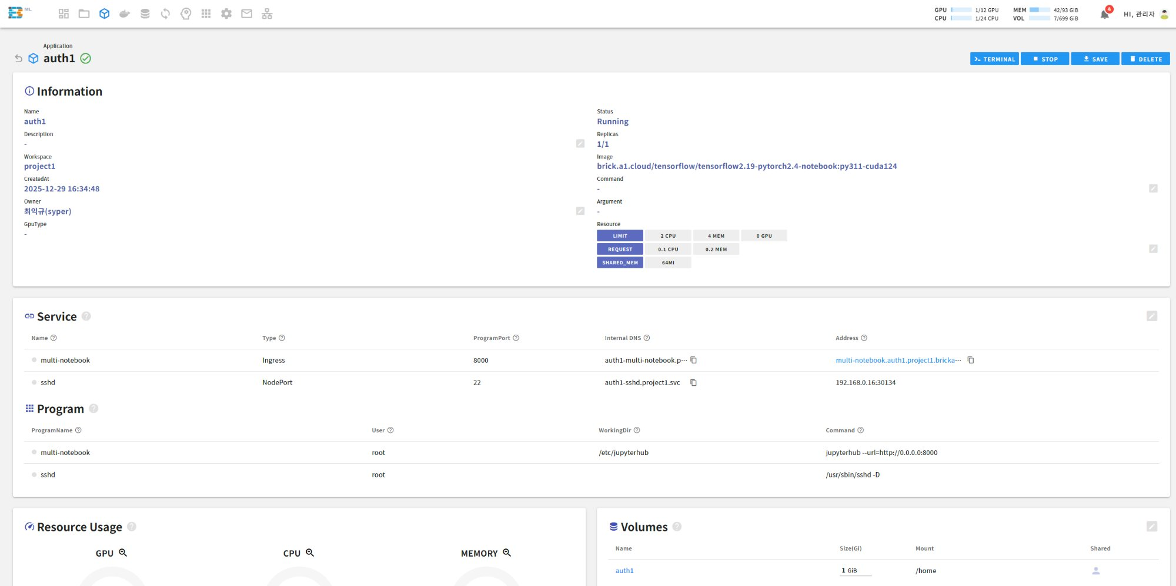This screenshot has width=1176, height=586.
Task: Click the GPU usage bar in header
Action: pyautogui.click(x=961, y=10)
